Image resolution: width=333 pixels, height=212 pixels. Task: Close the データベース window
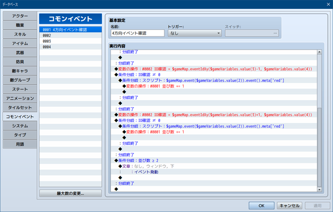pos(328,4)
